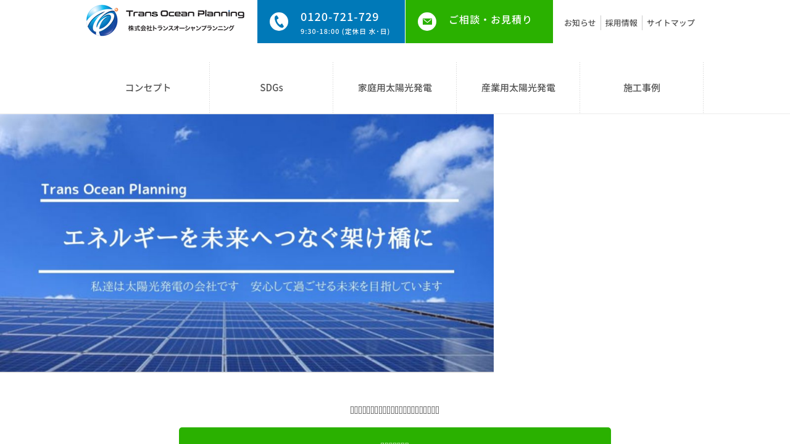The width and height of the screenshot is (790, 444).
Task: Select 産業用太陽光発電 menu item
Action: coord(518,88)
